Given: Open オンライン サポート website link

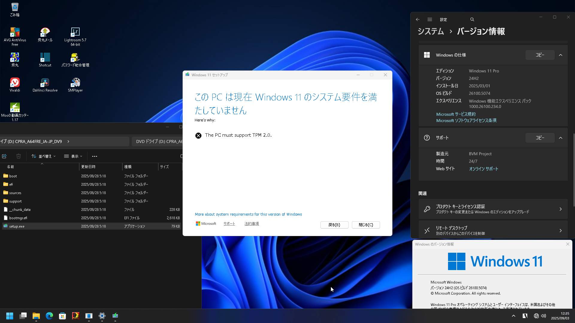Looking at the screenshot, I should point(484,169).
